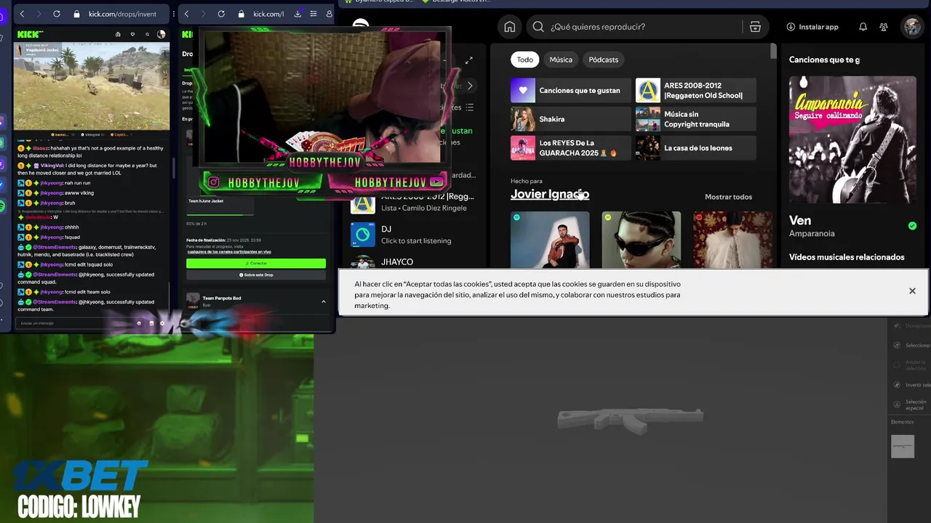Click the magnifier icon in Spotify search
The width and height of the screenshot is (931, 523).
(x=538, y=27)
